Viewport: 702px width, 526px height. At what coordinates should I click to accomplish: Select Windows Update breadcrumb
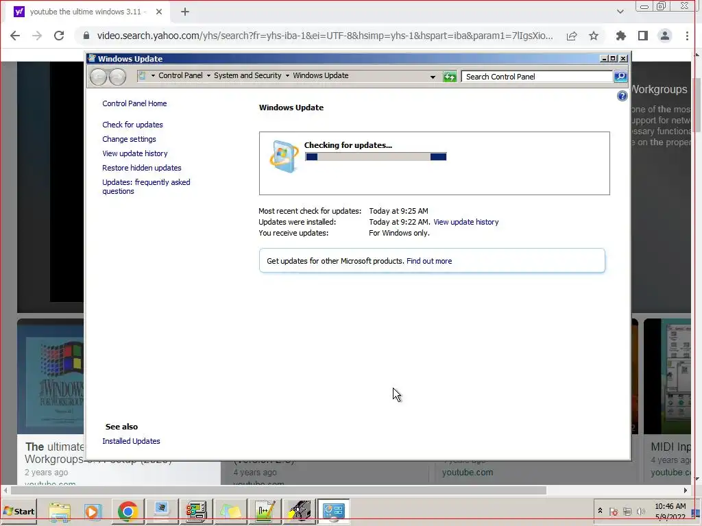321,75
